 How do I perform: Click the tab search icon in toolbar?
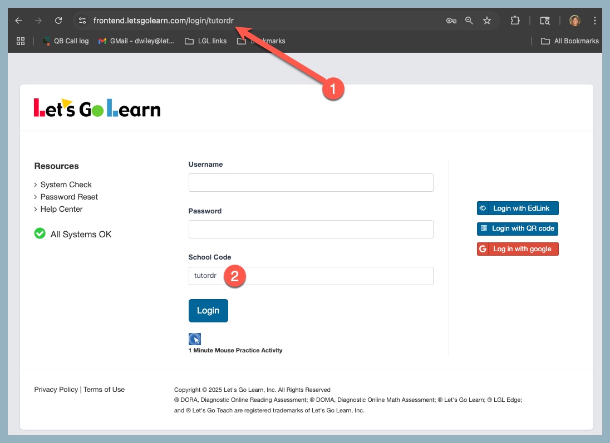pyautogui.click(x=545, y=21)
